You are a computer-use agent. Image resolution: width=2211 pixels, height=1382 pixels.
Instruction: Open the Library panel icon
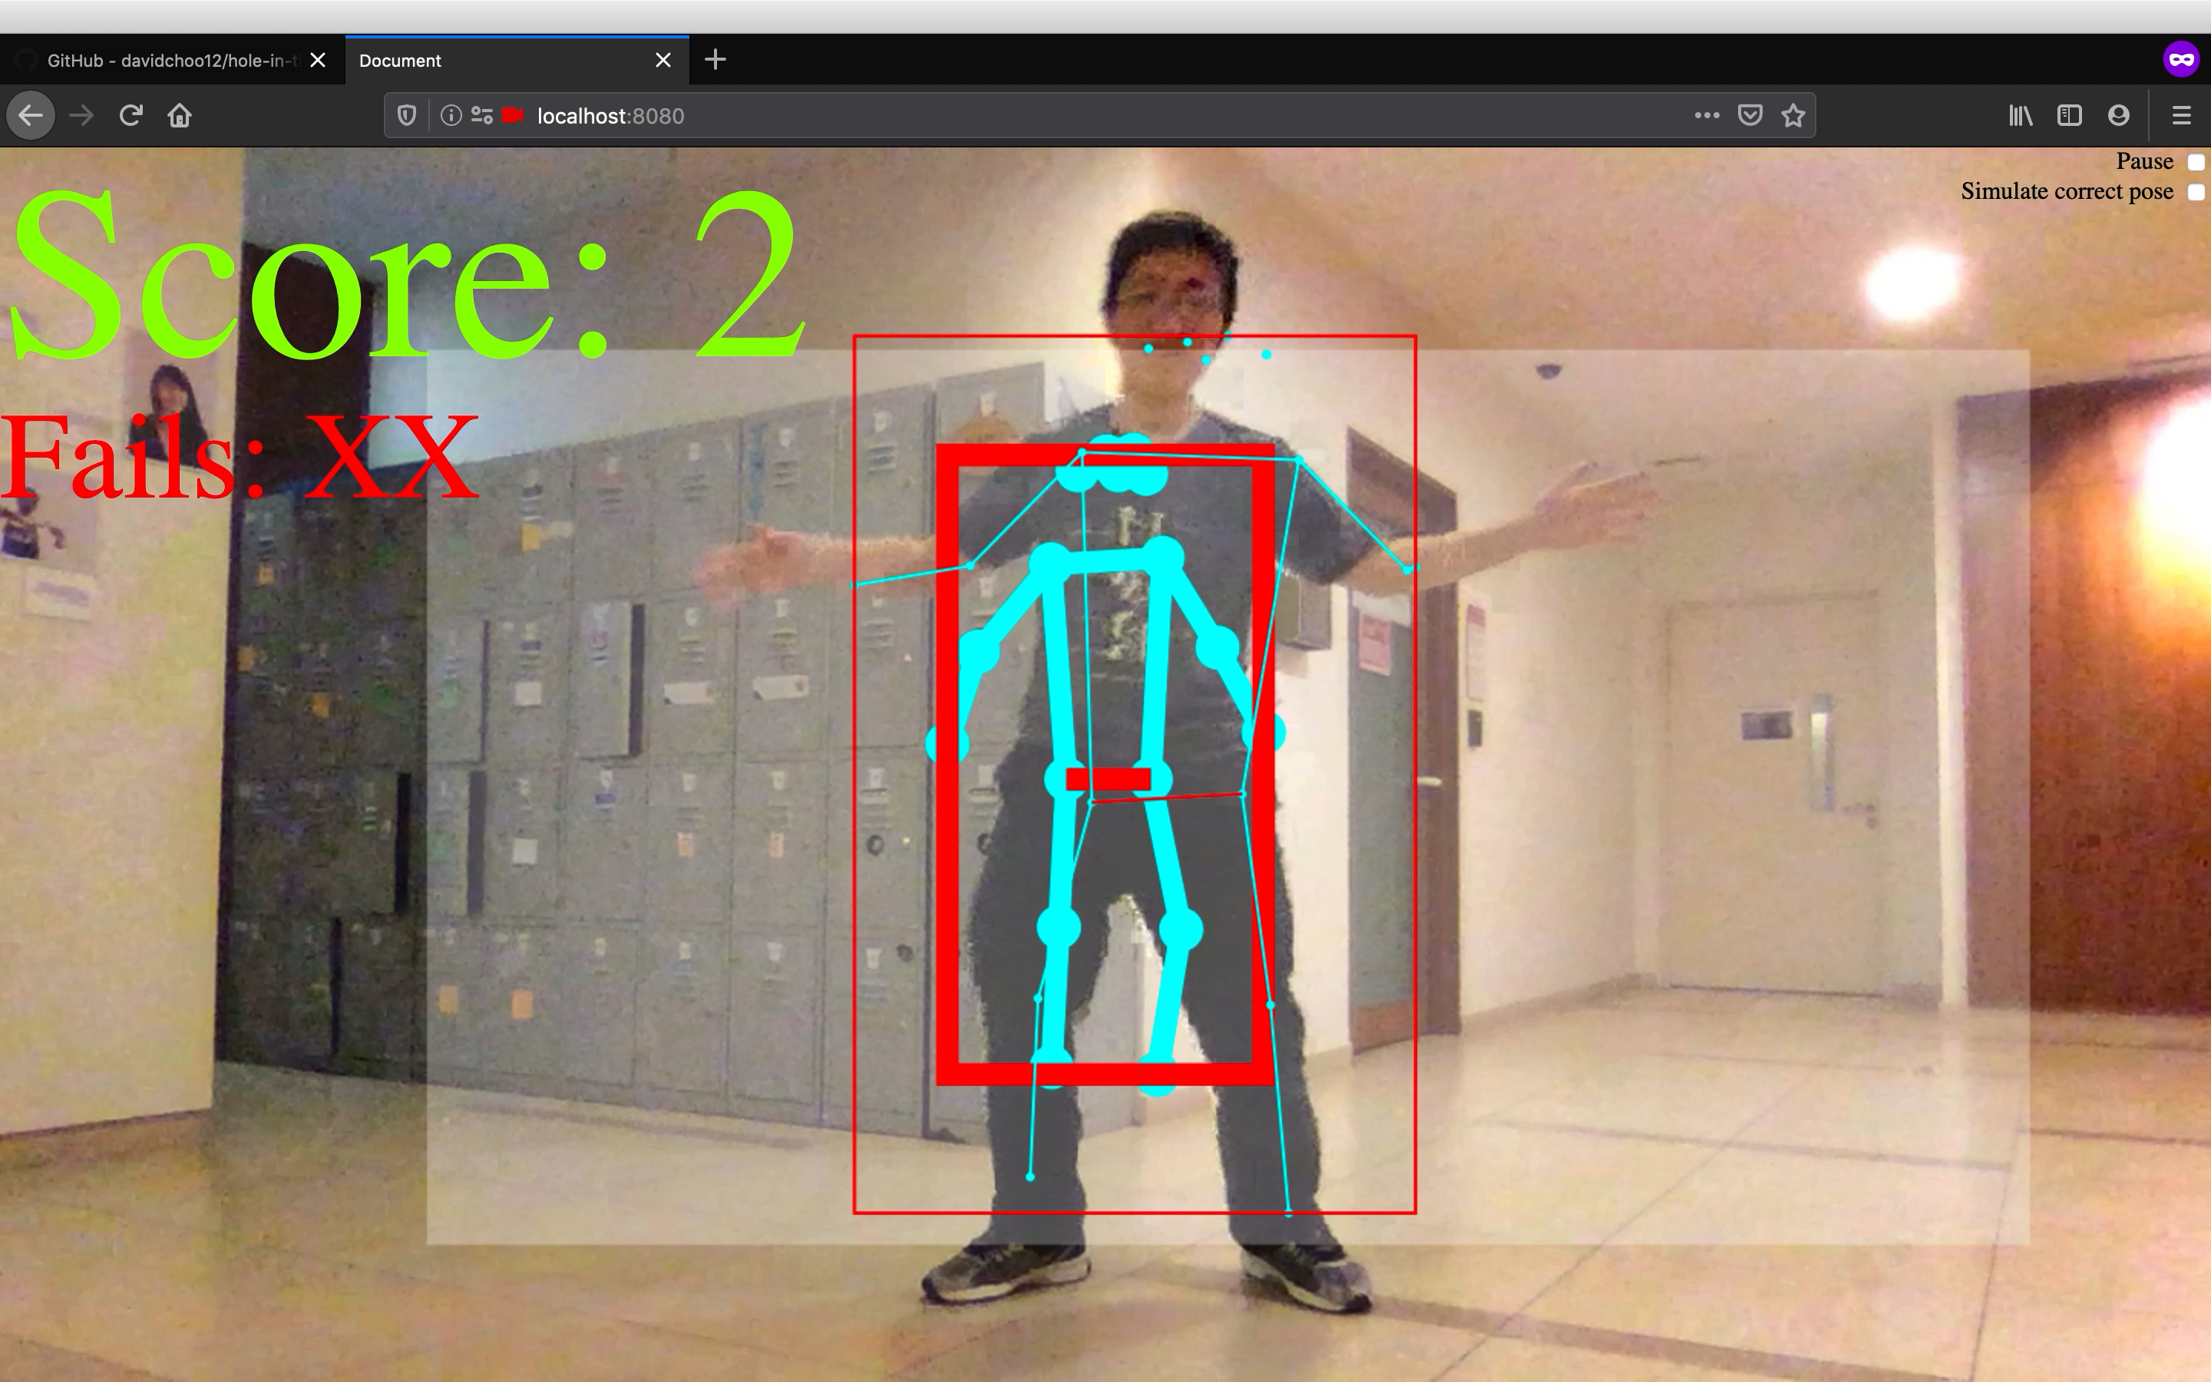click(x=2020, y=116)
